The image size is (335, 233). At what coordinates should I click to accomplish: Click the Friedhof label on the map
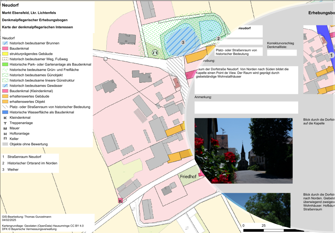[x=188, y=177]
